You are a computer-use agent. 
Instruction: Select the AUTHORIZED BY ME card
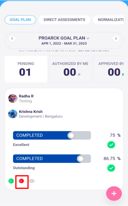70,69
